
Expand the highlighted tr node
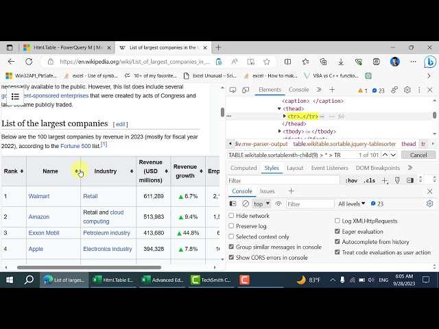tap(284, 116)
